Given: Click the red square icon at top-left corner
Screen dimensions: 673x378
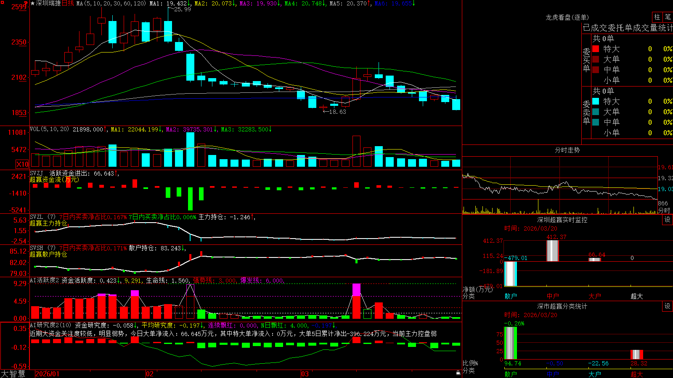Looking at the screenshot, I should click(x=2, y=2).
